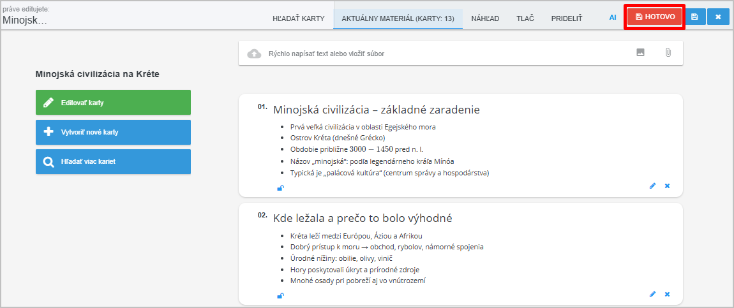The image size is (734, 308).
Task: Close the editor with the X icon
Action: (x=718, y=17)
